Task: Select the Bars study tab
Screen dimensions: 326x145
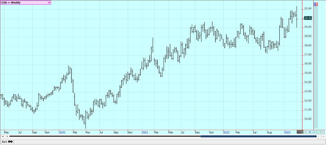Action: [7, 142]
